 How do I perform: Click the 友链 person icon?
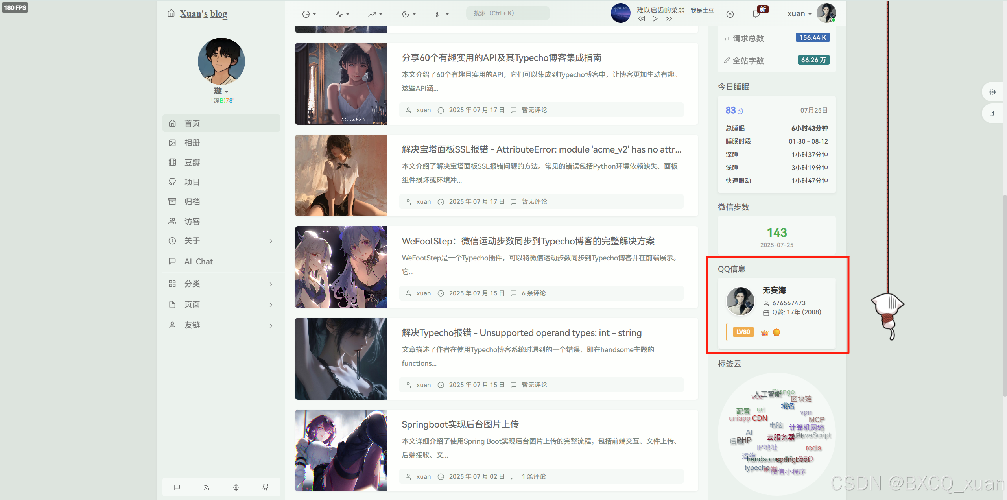click(172, 325)
